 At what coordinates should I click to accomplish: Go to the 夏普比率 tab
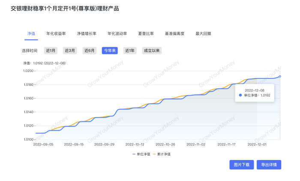146,34
